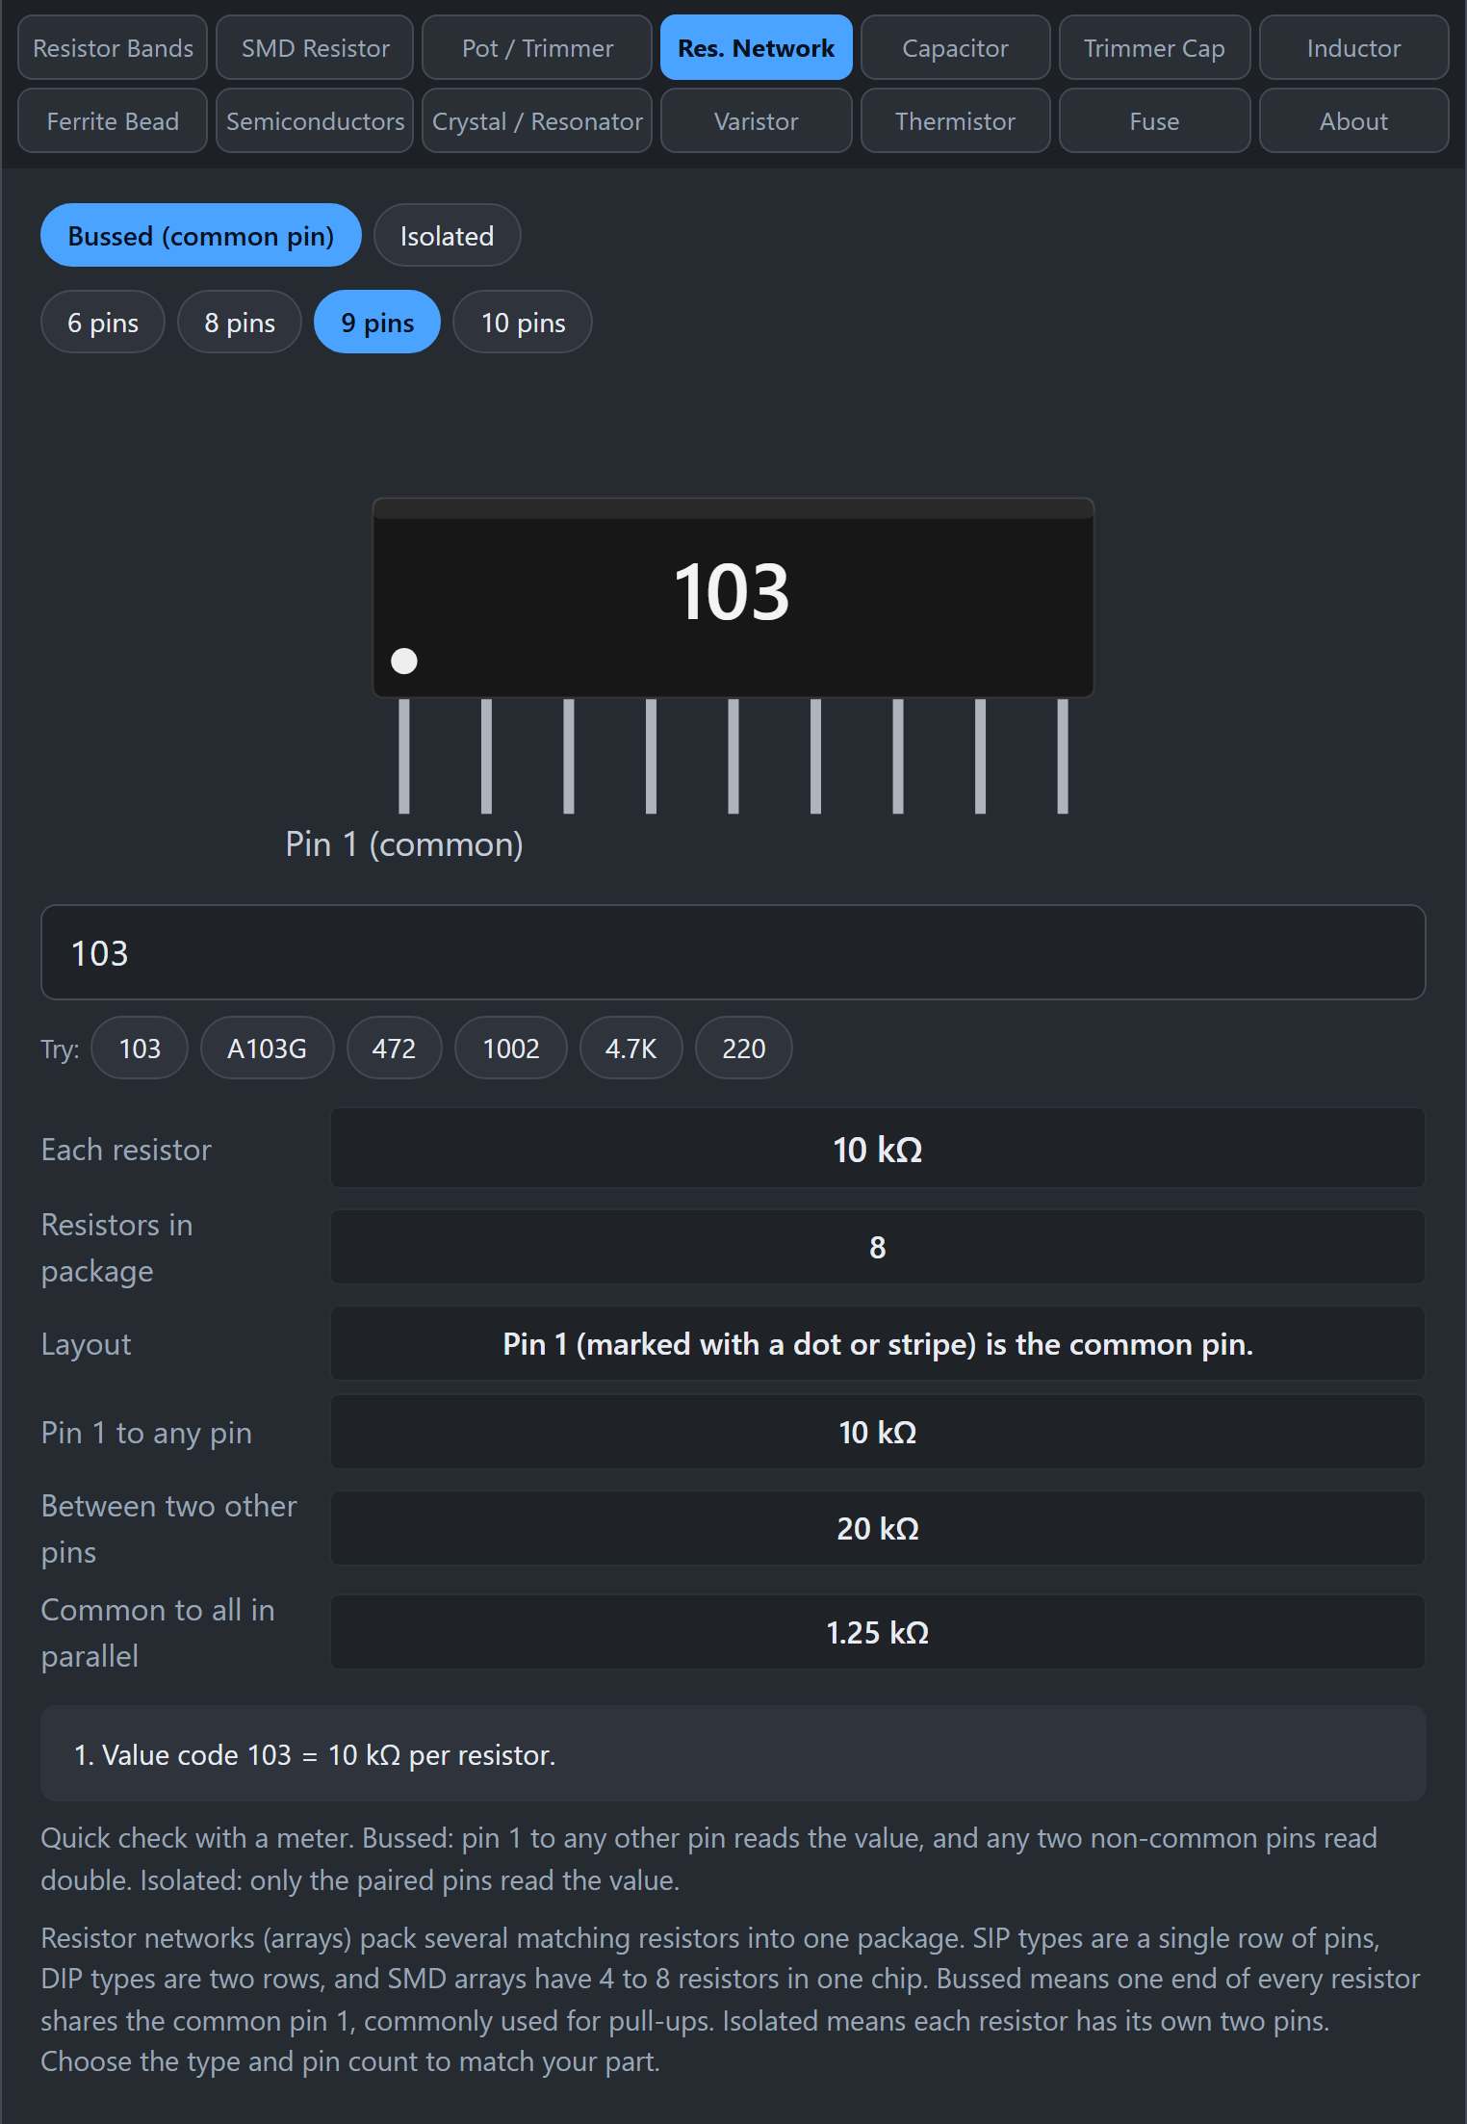Show the Semiconductors tab
This screenshot has width=1467, height=2124.
point(315,120)
